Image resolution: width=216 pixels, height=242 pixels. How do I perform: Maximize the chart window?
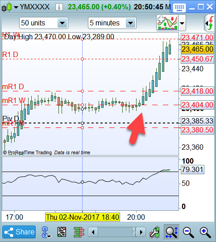[x=201, y=7]
